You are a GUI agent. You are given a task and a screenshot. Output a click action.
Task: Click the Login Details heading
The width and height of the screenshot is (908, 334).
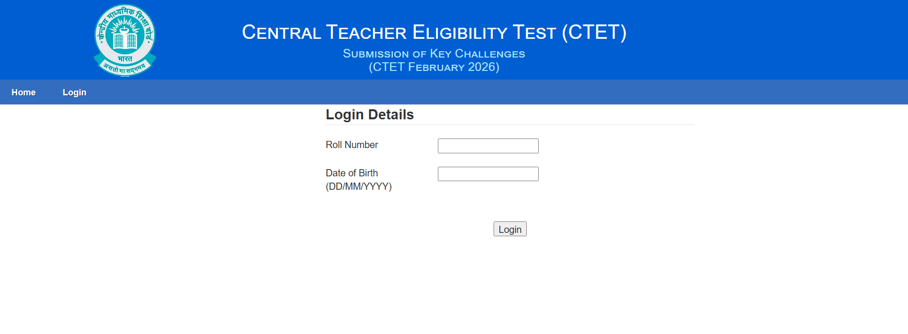pos(369,115)
